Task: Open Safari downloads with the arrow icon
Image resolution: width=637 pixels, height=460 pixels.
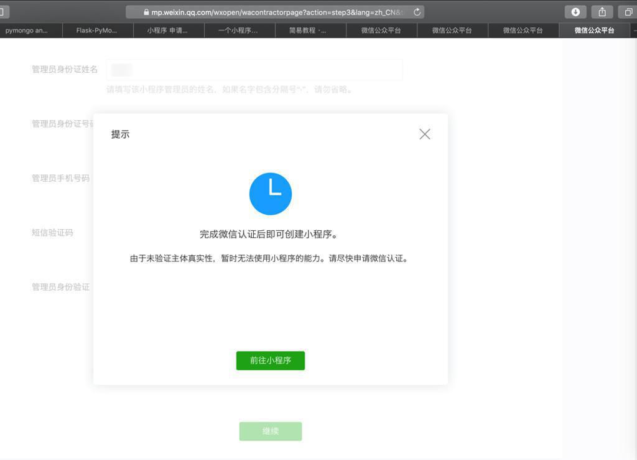Action: tap(575, 12)
